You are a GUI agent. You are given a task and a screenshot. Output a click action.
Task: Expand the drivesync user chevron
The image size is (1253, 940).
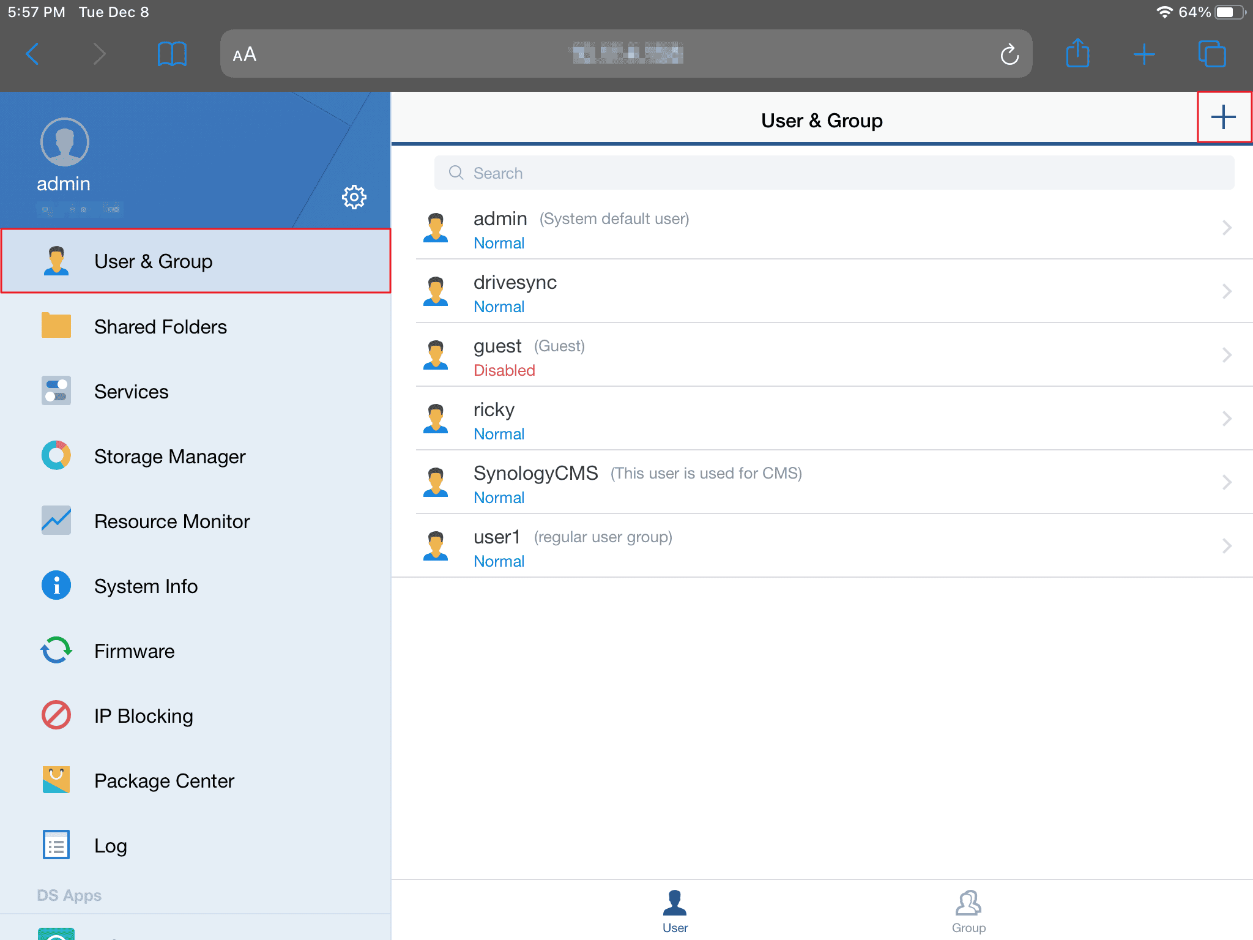click(x=1226, y=291)
